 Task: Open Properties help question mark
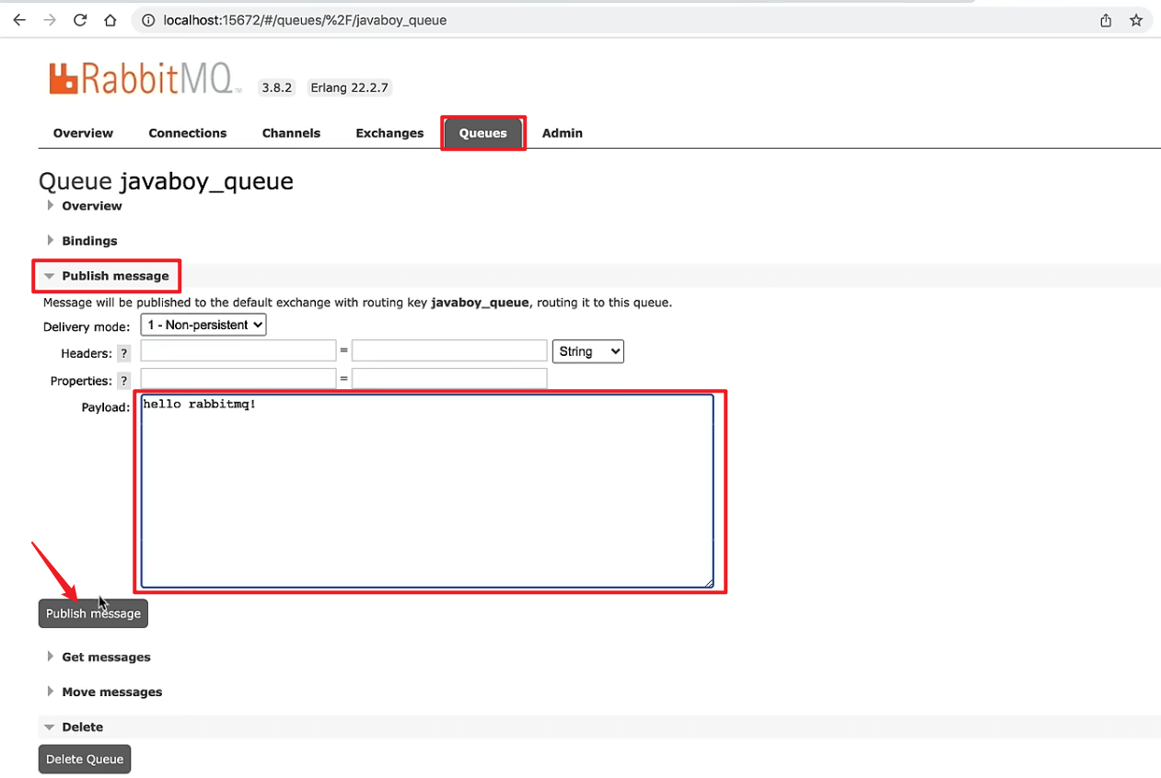123,381
